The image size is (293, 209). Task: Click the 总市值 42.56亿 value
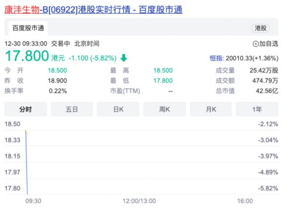point(267,91)
